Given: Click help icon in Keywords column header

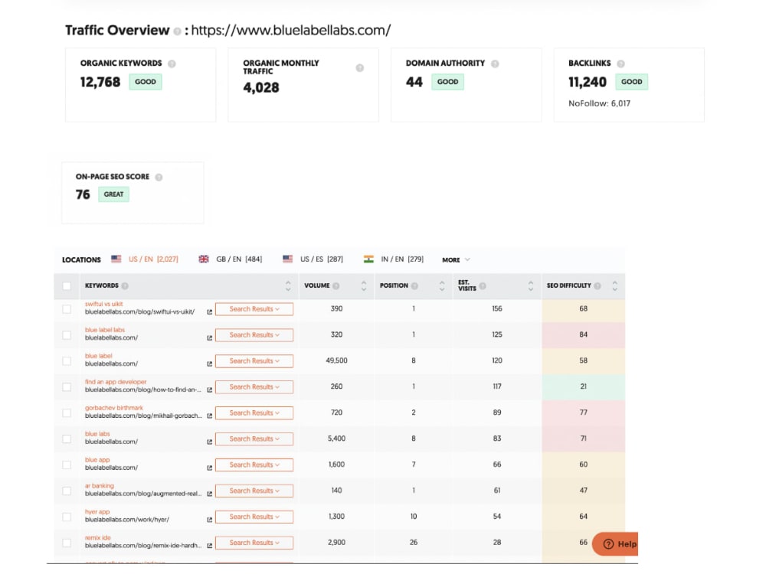Looking at the screenshot, I should pyautogui.click(x=125, y=286).
